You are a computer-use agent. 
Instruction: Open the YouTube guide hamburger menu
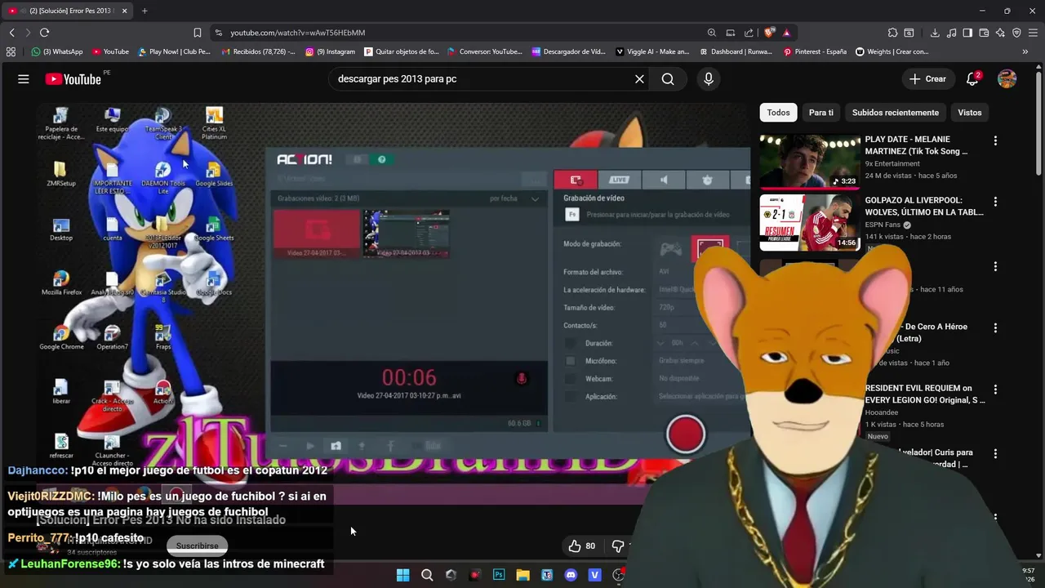pyautogui.click(x=24, y=79)
